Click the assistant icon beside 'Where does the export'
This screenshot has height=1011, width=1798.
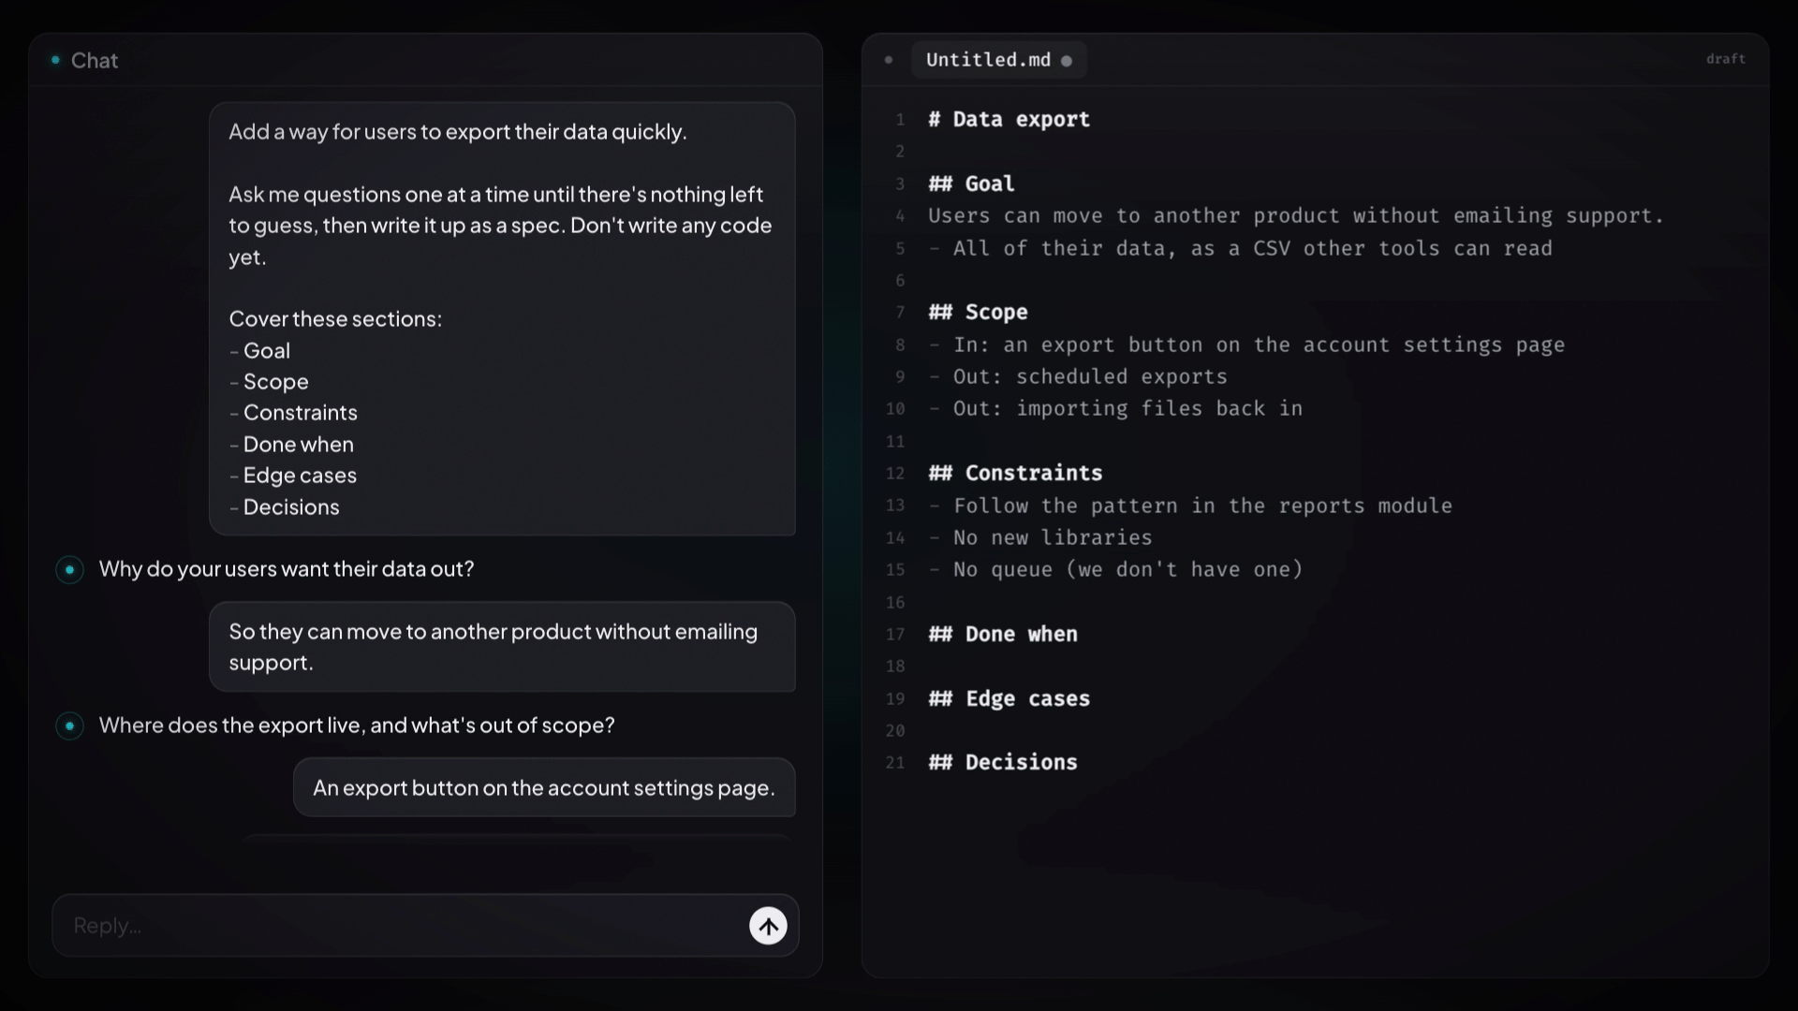[69, 725]
